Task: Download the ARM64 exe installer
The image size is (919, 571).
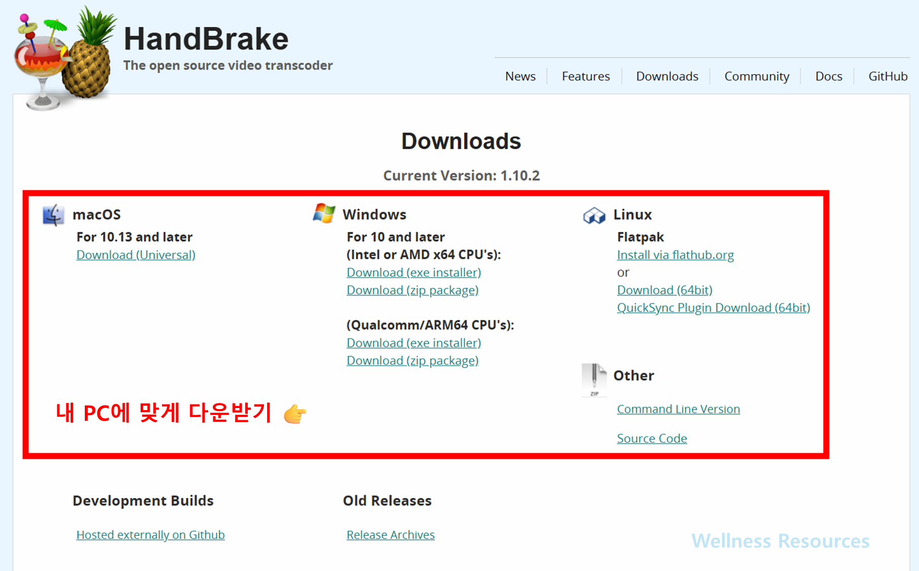Action: point(414,343)
